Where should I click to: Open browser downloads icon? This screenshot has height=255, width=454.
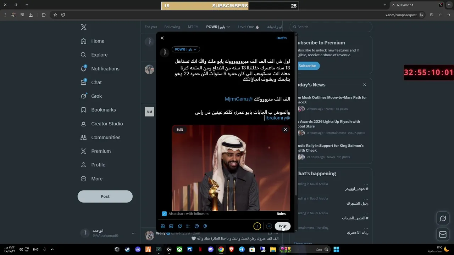point(31,15)
